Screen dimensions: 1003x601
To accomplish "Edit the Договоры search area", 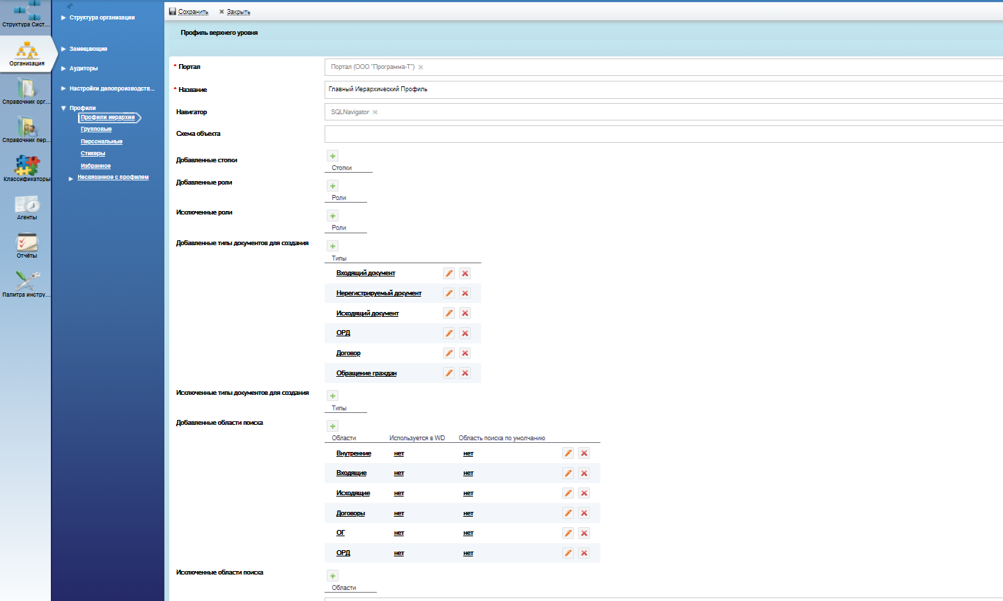I will coord(568,513).
